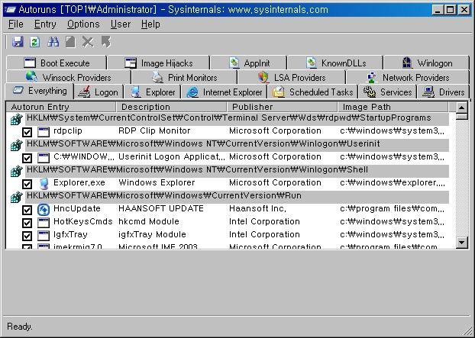Viewport: 475px width, 338px height.
Task: Click 'Haansoft Inc.' publisher cell
Action: (257, 209)
